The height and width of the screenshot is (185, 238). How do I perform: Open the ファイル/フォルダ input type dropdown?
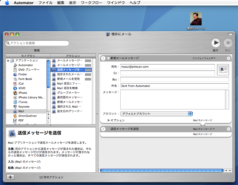pyautogui.click(x=204, y=58)
